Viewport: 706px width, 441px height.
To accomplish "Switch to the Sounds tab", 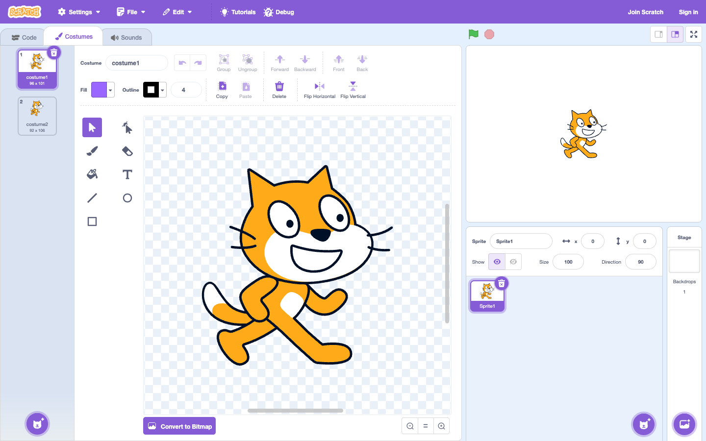I will click(126, 37).
